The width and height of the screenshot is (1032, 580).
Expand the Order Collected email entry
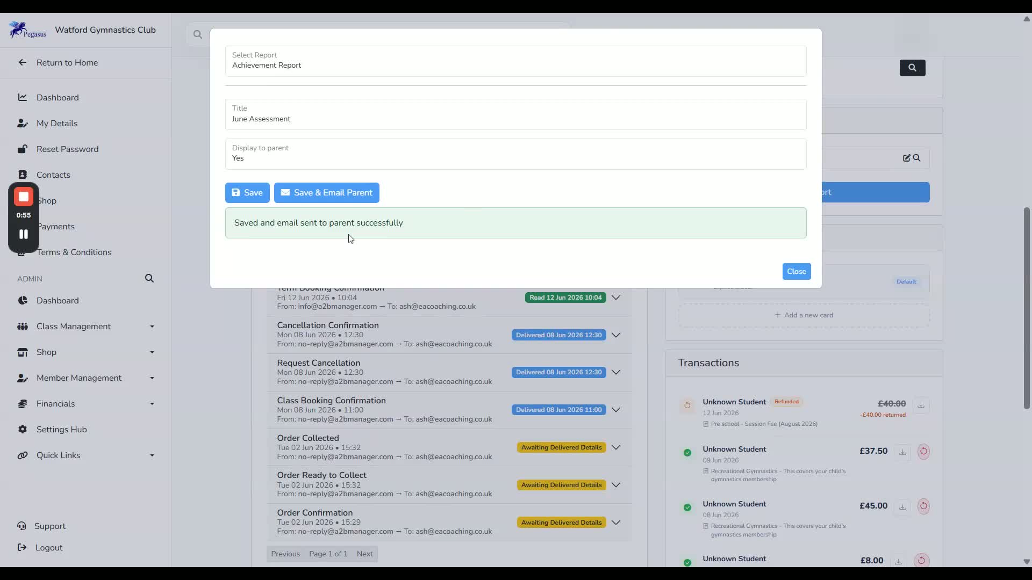pyautogui.click(x=616, y=447)
